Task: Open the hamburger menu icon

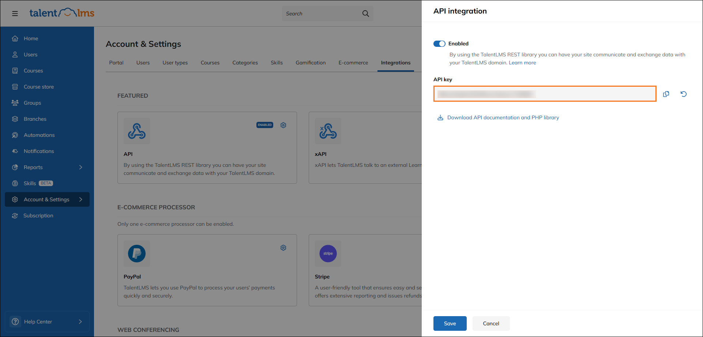Action: tap(15, 14)
